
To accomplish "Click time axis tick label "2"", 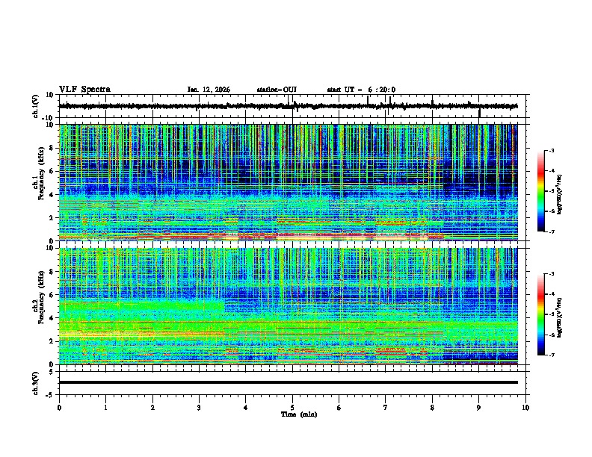I will pyautogui.click(x=152, y=408).
